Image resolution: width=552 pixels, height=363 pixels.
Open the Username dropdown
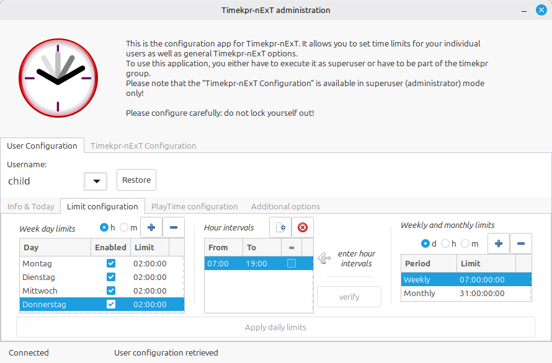[96, 181]
